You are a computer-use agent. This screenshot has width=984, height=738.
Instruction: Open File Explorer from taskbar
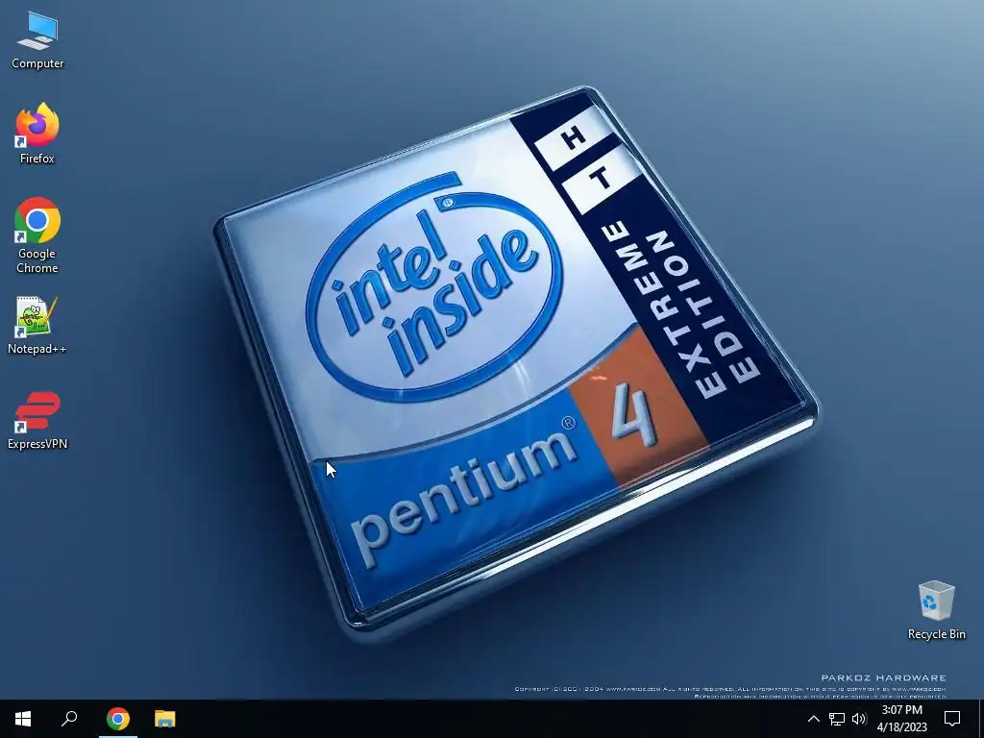(x=165, y=719)
